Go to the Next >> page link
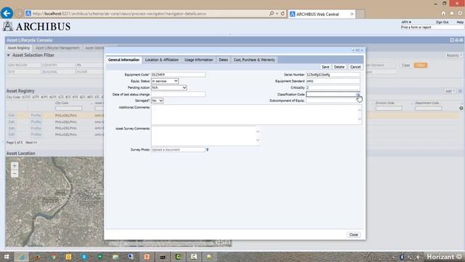This screenshot has width=465, height=262. [x=31, y=143]
